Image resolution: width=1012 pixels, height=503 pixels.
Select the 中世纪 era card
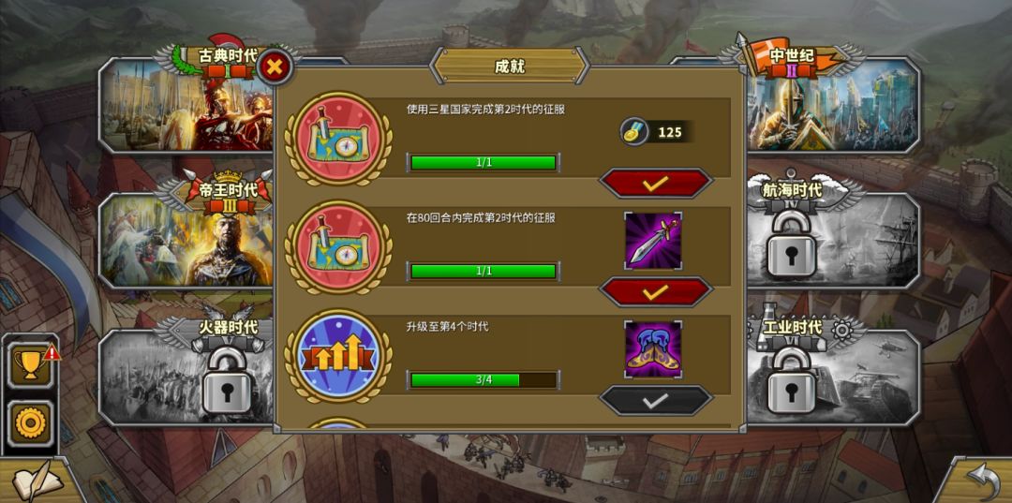click(833, 105)
